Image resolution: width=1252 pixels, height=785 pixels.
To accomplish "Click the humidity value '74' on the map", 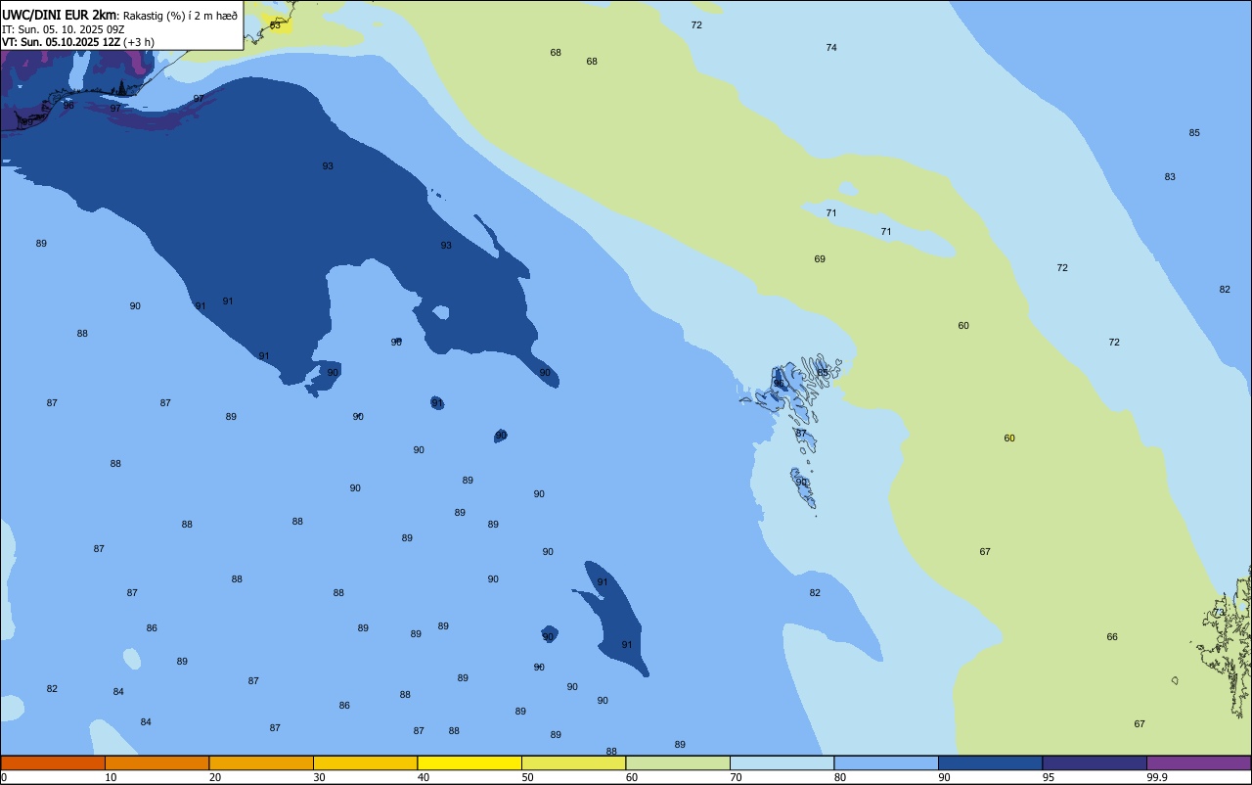I will pyautogui.click(x=831, y=47).
